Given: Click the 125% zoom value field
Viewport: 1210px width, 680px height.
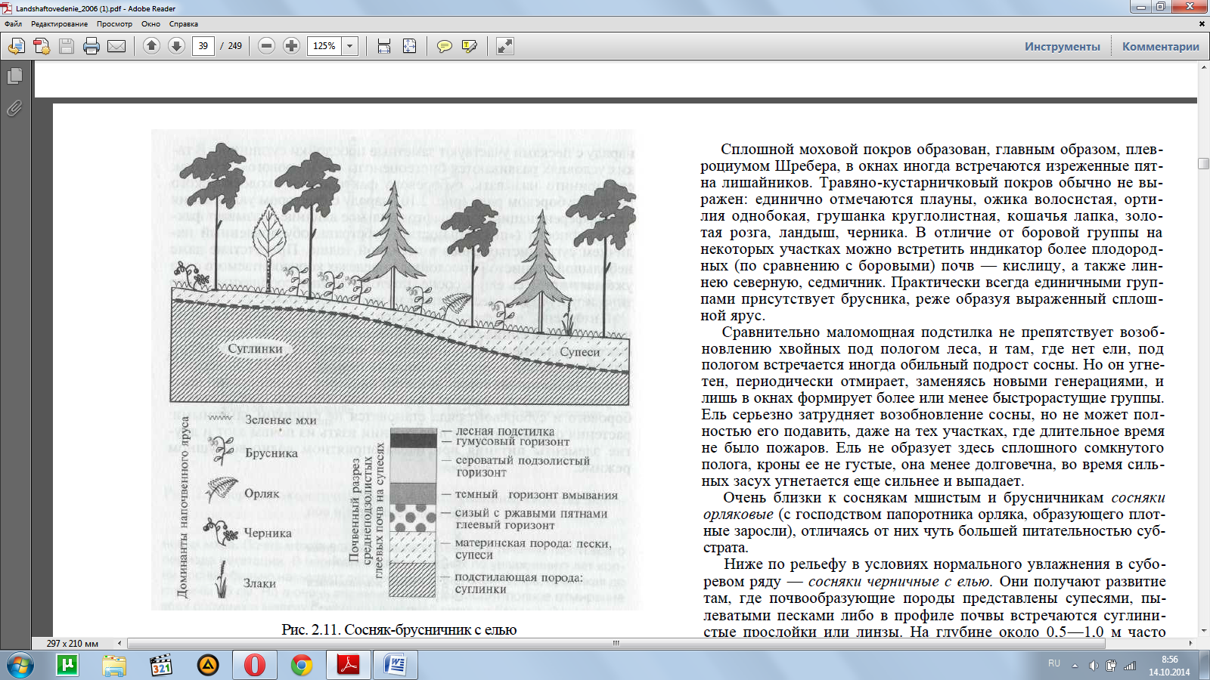Looking at the screenshot, I should [325, 46].
